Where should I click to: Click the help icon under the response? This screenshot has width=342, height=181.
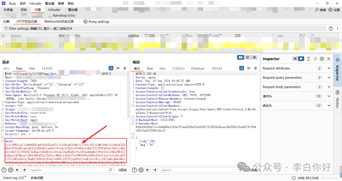click(x=134, y=170)
